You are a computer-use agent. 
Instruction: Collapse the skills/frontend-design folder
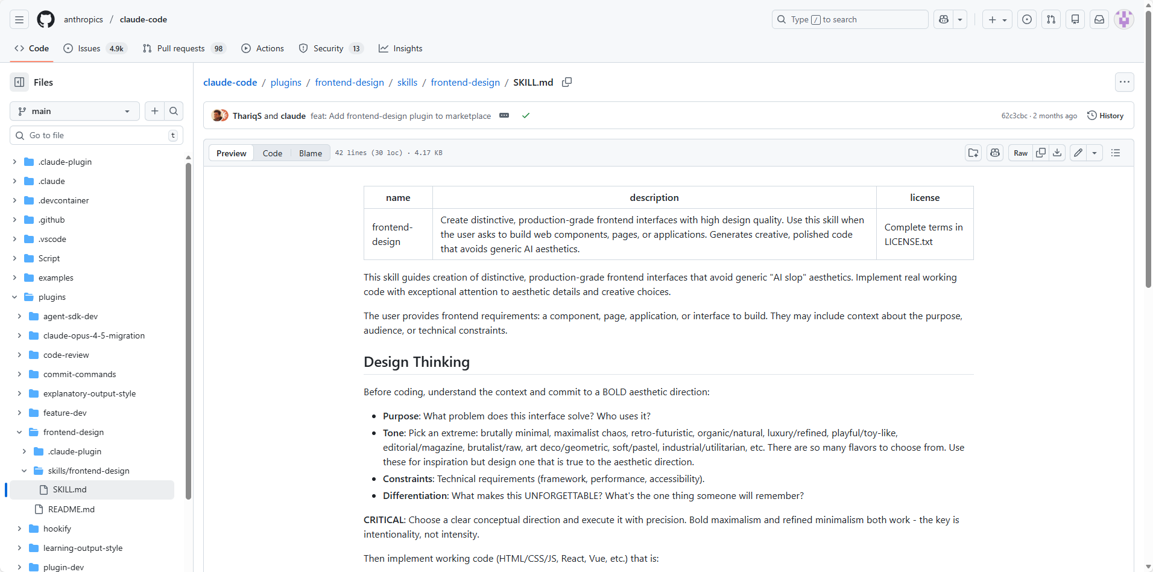click(x=24, y=471)
